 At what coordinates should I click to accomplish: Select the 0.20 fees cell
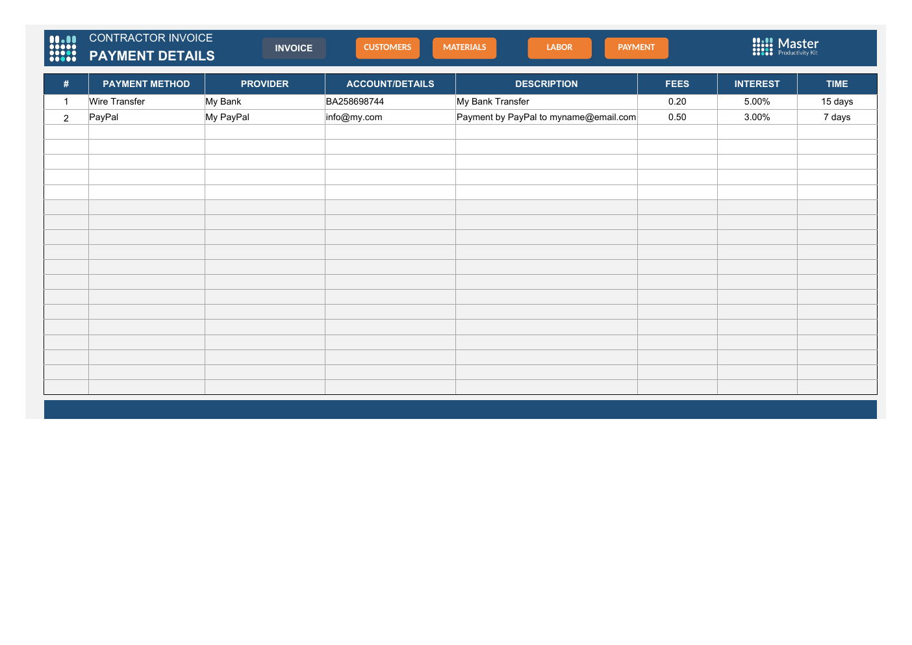pyautogui.click(x=677, y=102)
